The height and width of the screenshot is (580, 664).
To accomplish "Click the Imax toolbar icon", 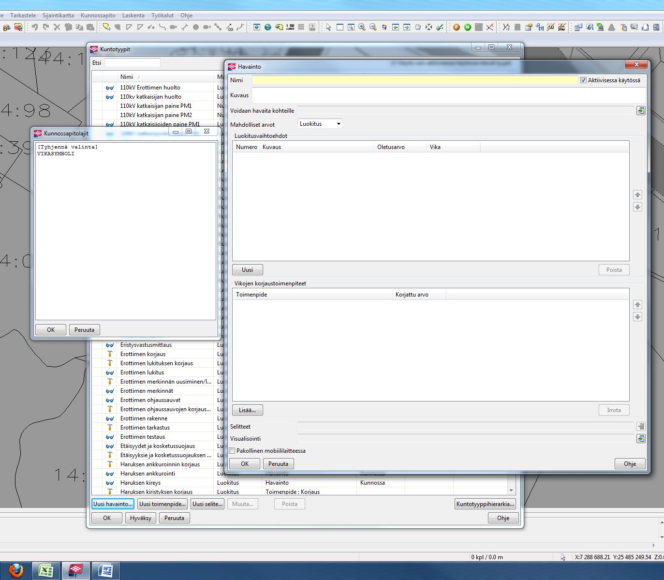I will click(561, 27).
